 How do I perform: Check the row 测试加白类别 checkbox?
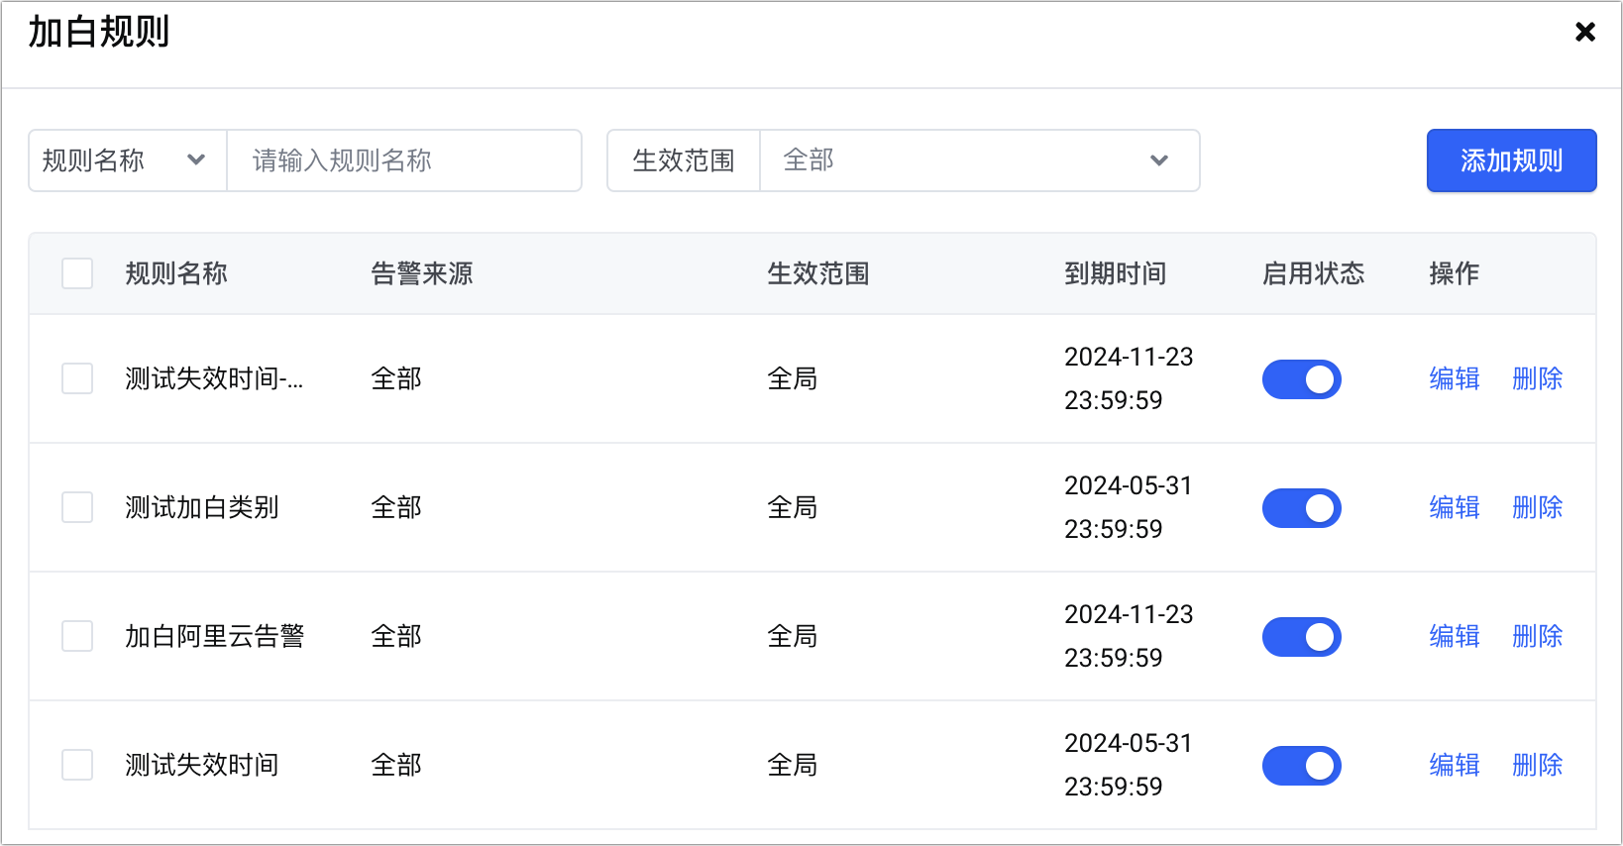click(77, 507)
